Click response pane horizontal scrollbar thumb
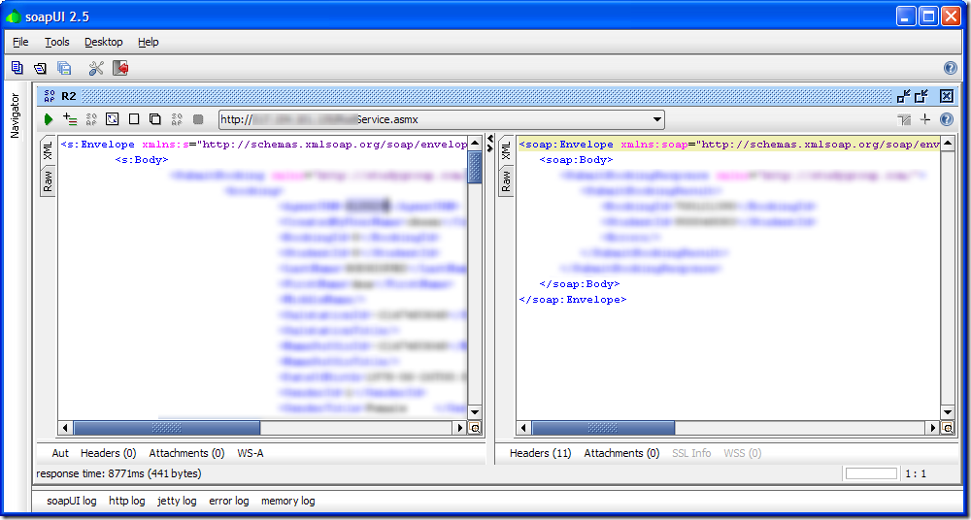The height and width of the screenshot is (520, 971). 603,427
